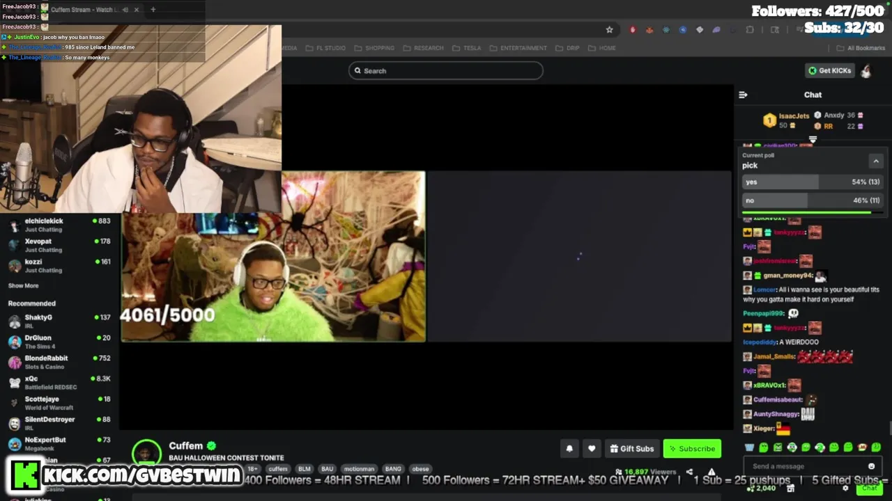This screenshot has width=892, height=501.
Task: Click the Gift Subs button
Action: click(631, 449)
